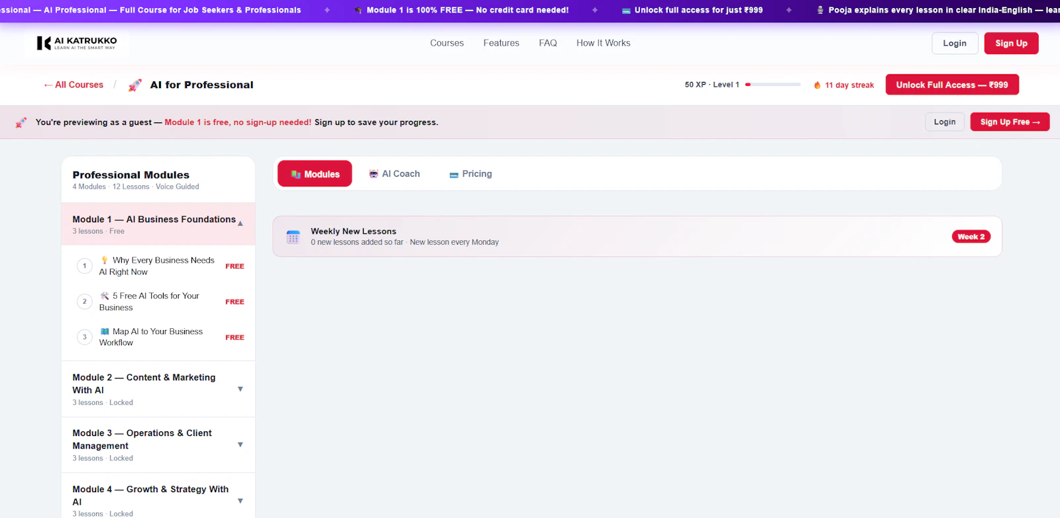Click the header Login button
Viewport: 1060px width, 518px height.
955,43
